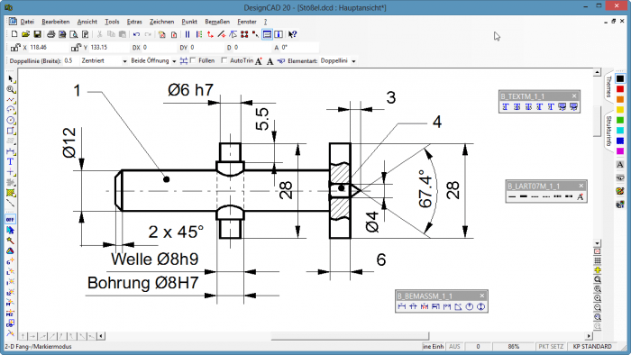Open the Elementart Doppellinie dropdown
The width and height of the screenshot is (631, 355).
click(x=353, y=61)
